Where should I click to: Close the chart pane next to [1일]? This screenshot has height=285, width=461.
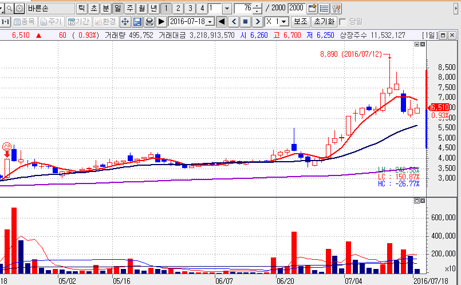click(452, 36)
